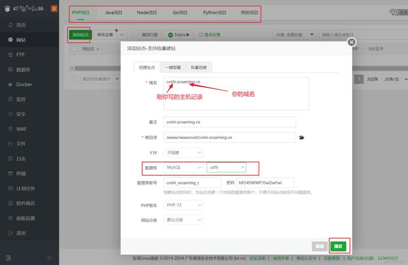Open the MySQL database type dropdown
The image size is (408, 265).
183,167
